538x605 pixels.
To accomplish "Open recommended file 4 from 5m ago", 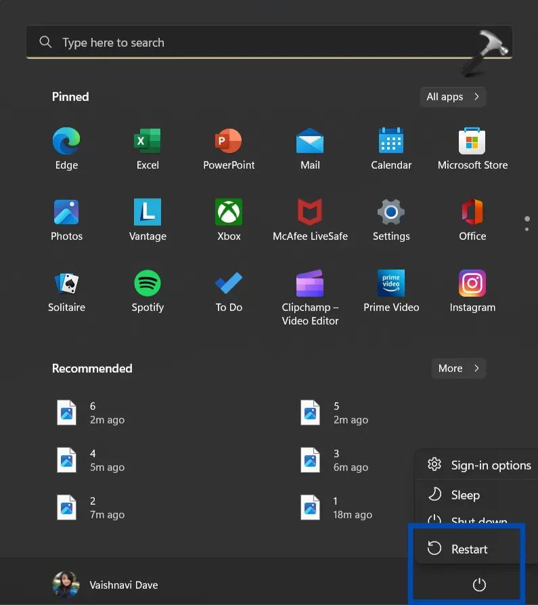I will coord(91,460).
